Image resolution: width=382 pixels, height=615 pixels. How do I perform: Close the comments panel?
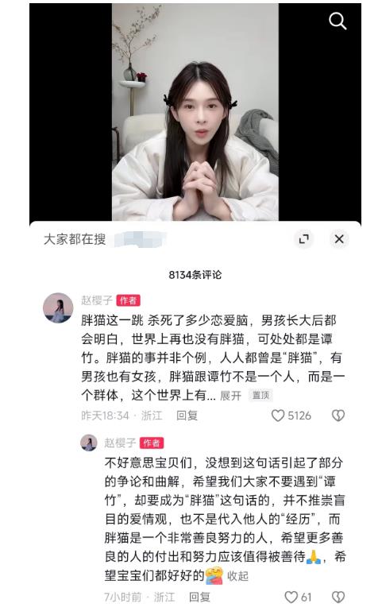pyautogui.click(x=339, y=238)
